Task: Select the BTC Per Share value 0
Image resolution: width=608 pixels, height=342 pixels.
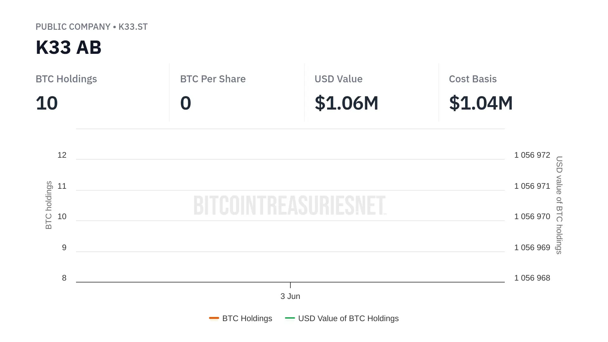Action: 186,103
